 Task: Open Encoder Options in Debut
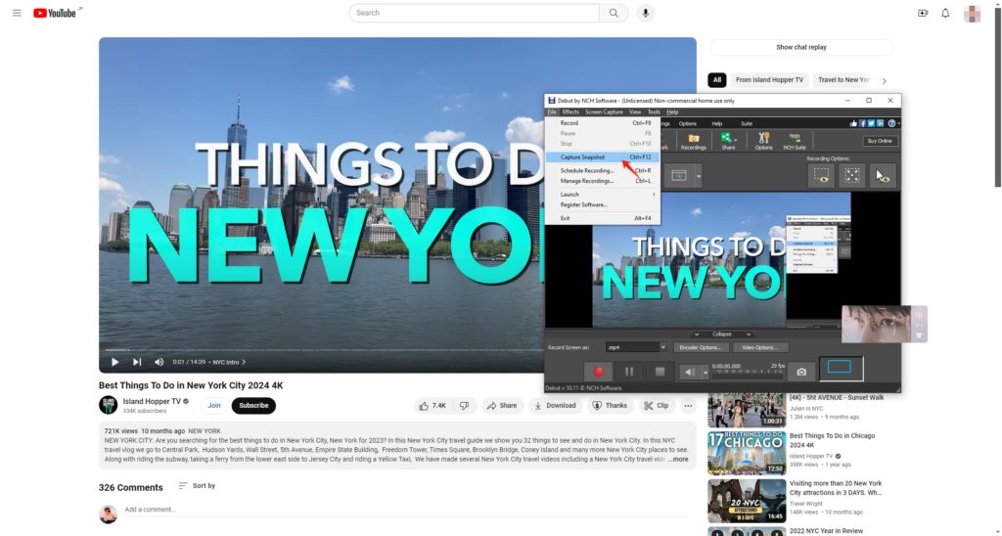click(701, 347)
